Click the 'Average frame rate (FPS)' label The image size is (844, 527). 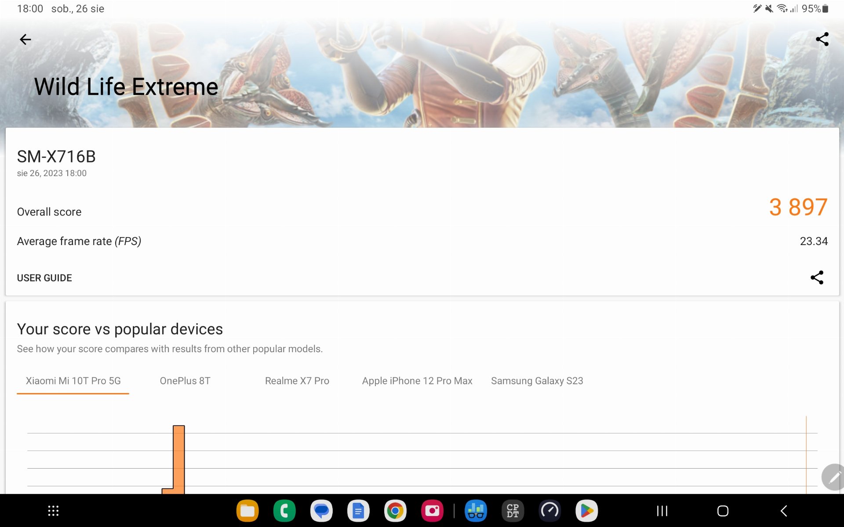coord(79,241)
